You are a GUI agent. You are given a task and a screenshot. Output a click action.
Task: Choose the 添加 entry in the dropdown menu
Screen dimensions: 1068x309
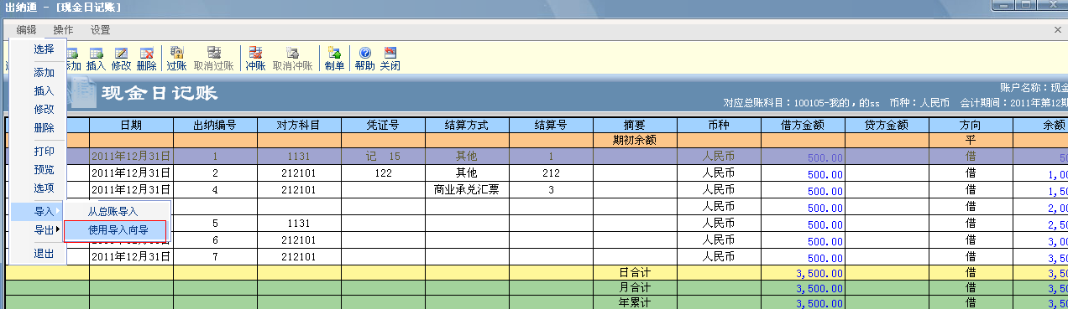click(39, 74)
